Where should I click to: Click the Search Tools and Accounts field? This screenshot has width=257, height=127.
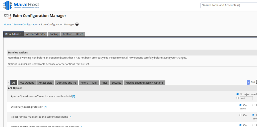tap(228, 5)
